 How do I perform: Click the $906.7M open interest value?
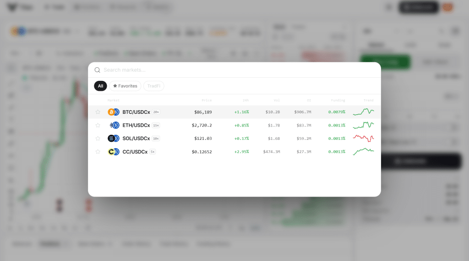coord(303,112)
